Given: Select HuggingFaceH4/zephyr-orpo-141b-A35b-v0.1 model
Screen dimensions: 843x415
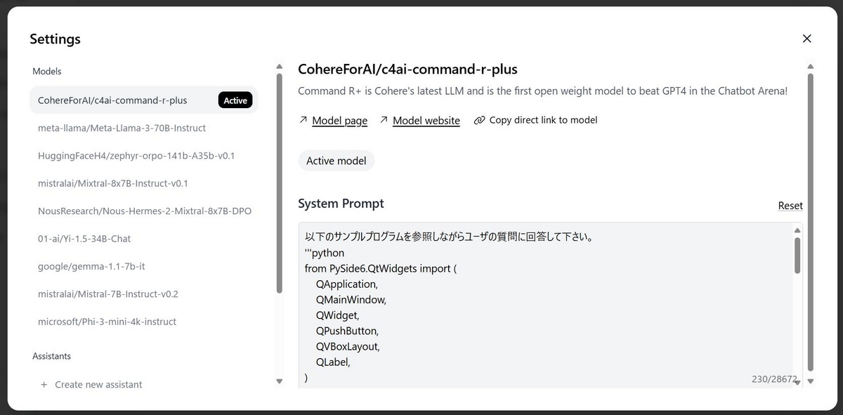Looking at the screenshot, I should click(x=136, y=155).
